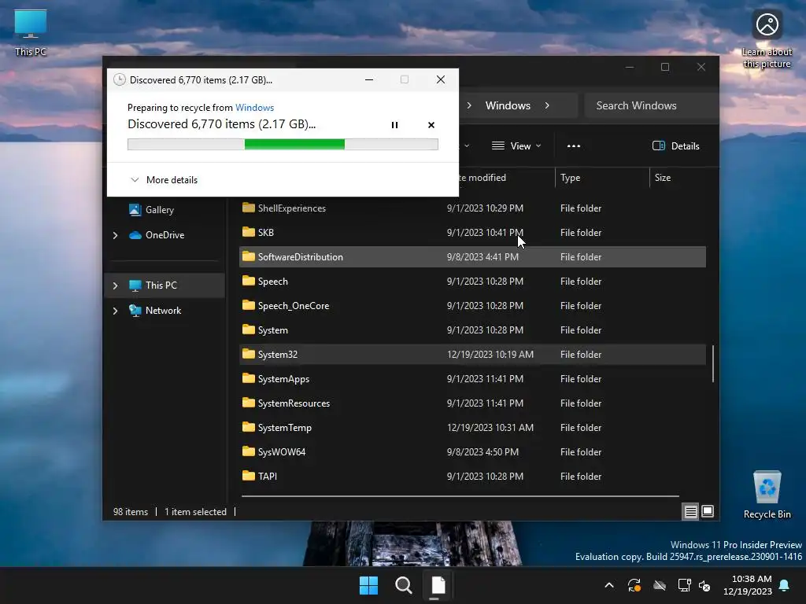Click File folder type for SystemTemp
The width and height of the screenshot is (806, 604).
click(x=581, y=427)
